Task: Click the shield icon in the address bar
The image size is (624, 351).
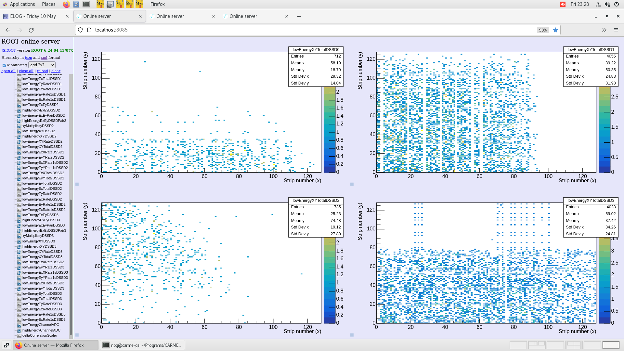Action: [x=80, y=30]
